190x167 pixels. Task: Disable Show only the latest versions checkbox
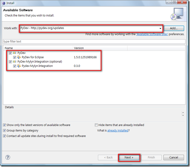pos(5,125)
